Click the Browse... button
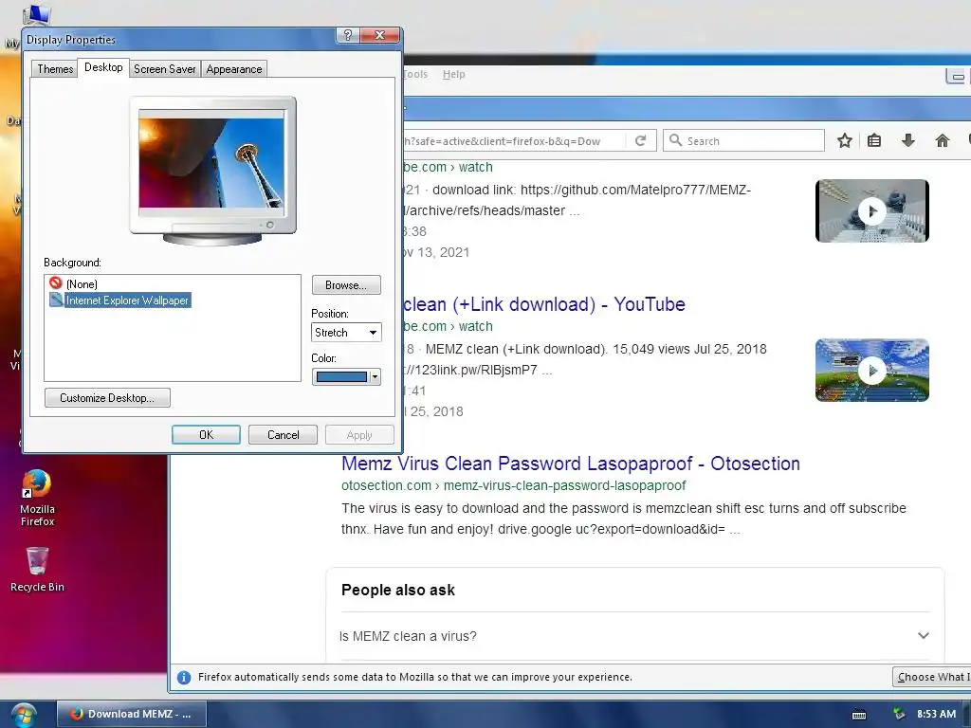The height and width of the screenshot is (728, 971). tap(346, 284)
